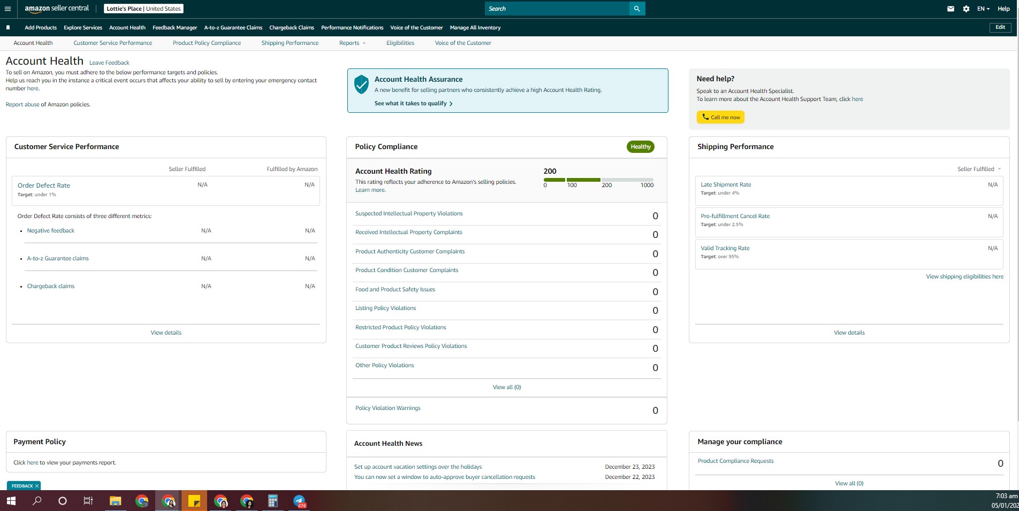1019x511 pixels.
Task: Open the EN language dropdown
Action: 983,9
